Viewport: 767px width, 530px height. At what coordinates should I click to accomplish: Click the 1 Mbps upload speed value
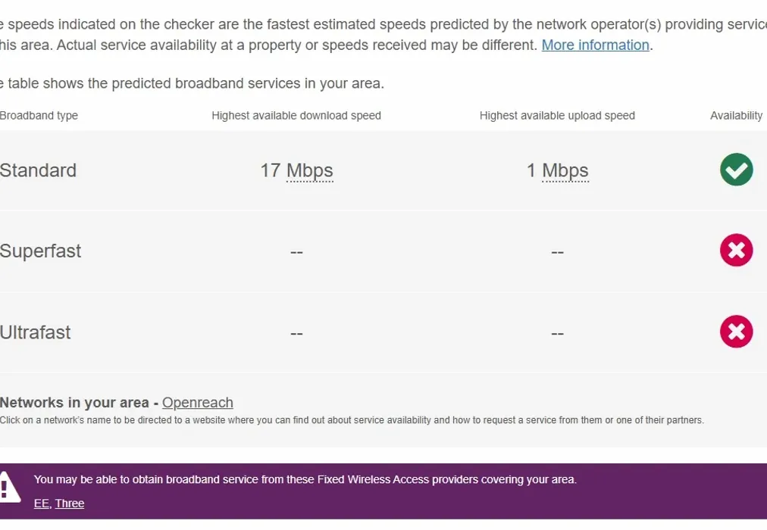[x=558, y=170]
